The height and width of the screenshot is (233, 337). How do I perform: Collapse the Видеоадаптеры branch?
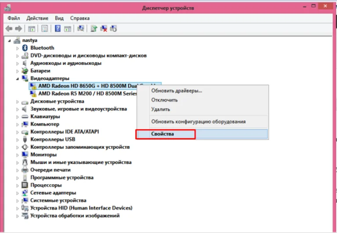coord(18,79)
